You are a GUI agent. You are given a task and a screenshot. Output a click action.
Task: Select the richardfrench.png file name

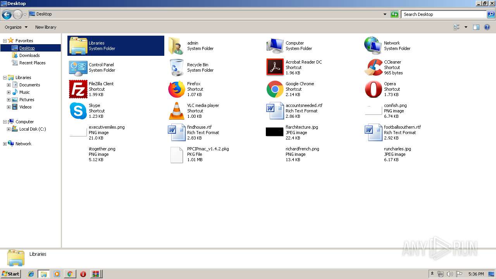[302, 149]
